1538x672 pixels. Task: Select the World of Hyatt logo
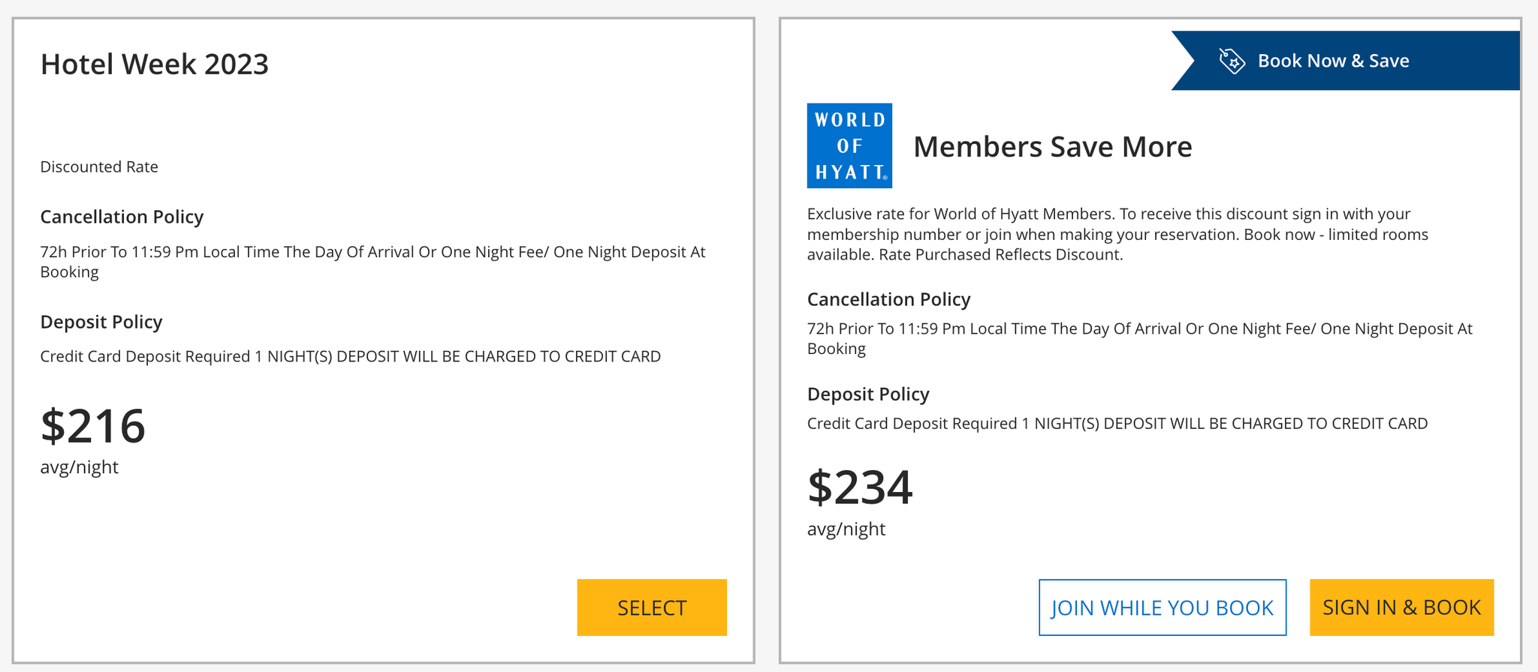click(849, 145)
